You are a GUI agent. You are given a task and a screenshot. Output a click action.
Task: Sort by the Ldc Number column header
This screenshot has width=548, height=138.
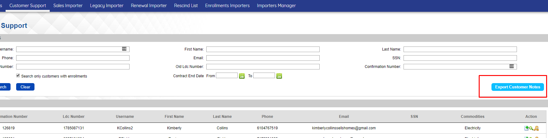pyautogui.click(x=74, y=117)
